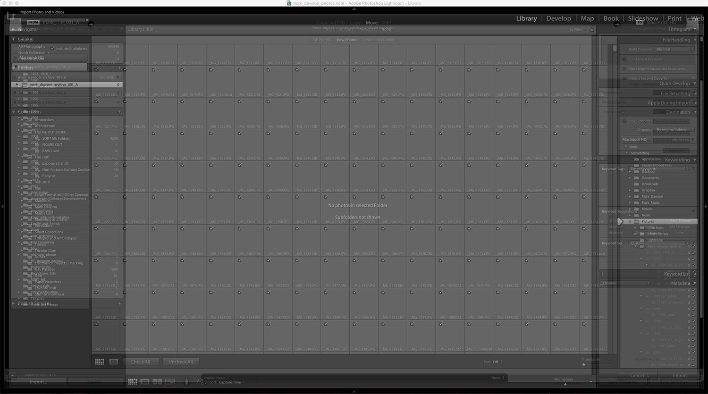Click the Uncheck All button
Viewport: 708px width, 394px height.
(181, 362)
